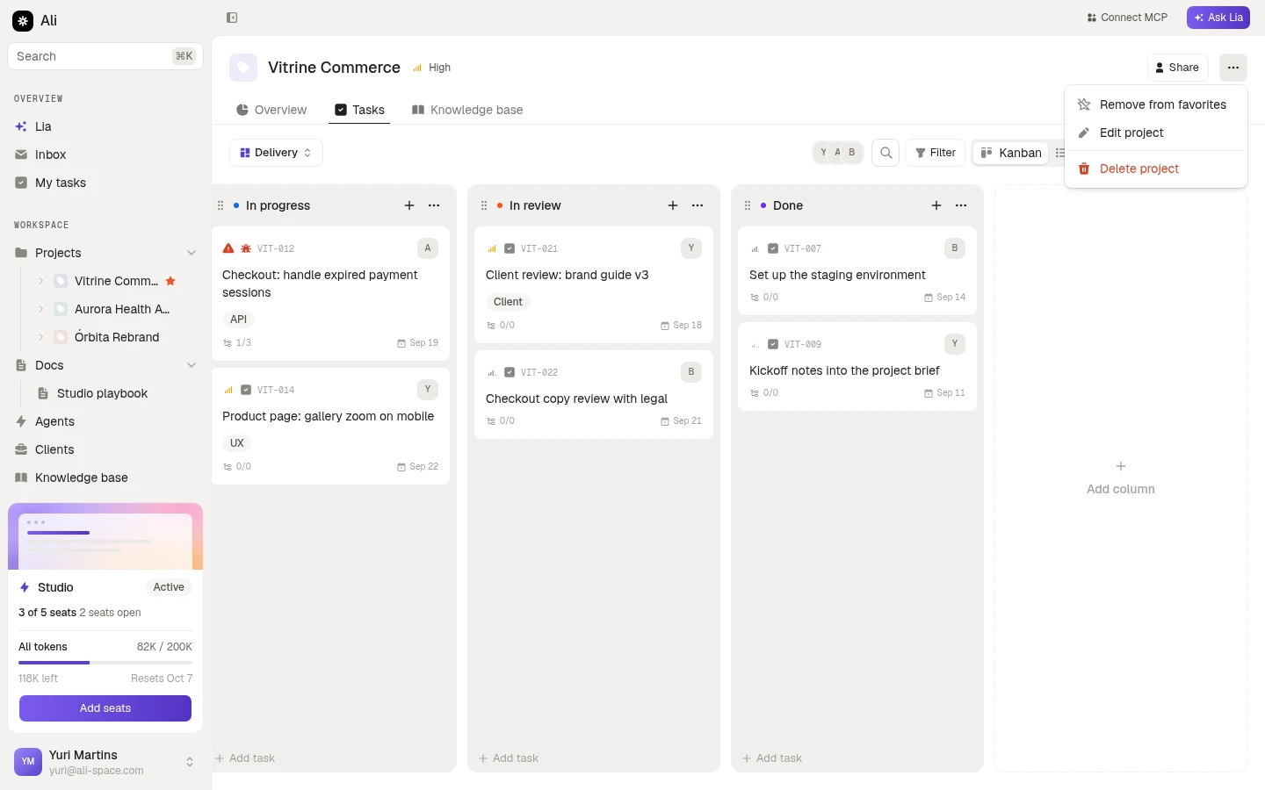Screen dimensions: 1265x790
Task: Switch to the Overview tab
Action: [x=271, y=110]
